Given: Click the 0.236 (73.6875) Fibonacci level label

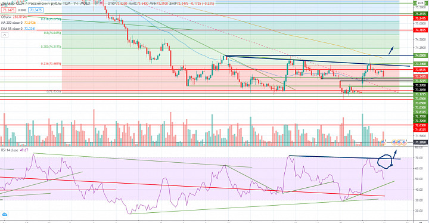Looking at the screenshot, I should click(x=51, y=64).
